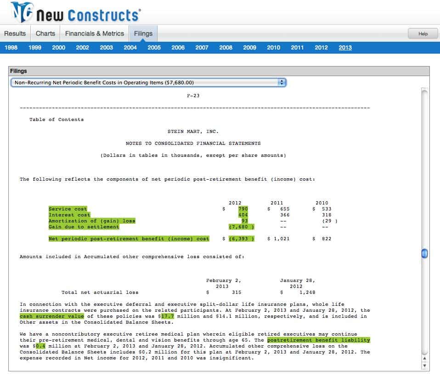Click the 'Table of Contents' text
The width and height of the screenshot is (440, 392).
(x=56, y=120)
